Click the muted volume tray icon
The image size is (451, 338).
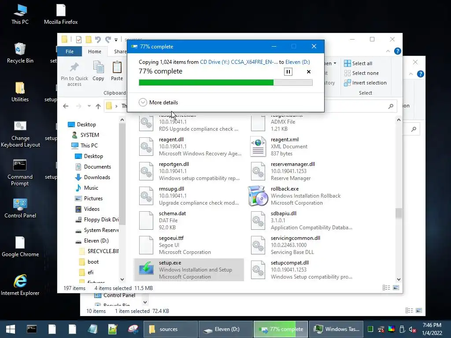click(412, 329)
